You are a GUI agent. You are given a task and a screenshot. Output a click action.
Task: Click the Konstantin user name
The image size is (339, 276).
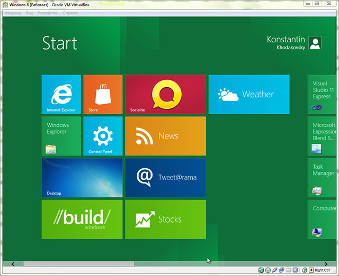(286, 40)
